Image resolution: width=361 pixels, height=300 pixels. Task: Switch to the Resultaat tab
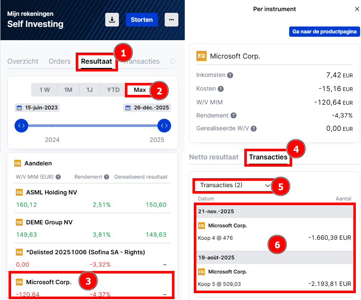tap(96, 62)
